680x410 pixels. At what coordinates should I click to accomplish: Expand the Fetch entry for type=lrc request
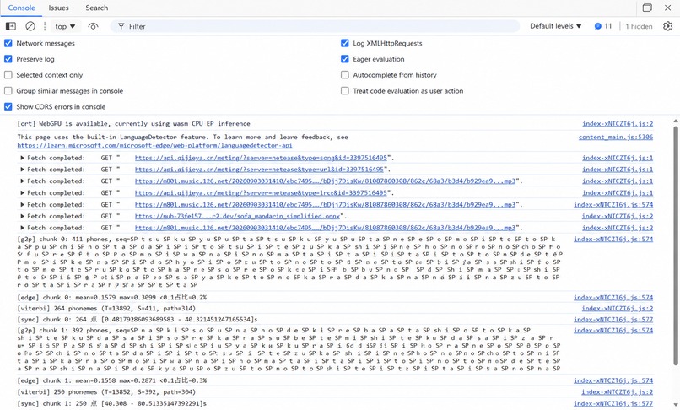pyautogui.click(x=22, y=192)
